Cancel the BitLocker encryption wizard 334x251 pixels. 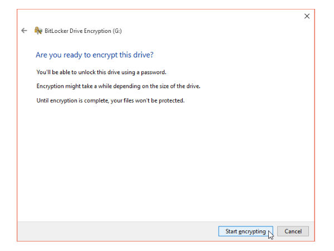click(x=293, y=231)
